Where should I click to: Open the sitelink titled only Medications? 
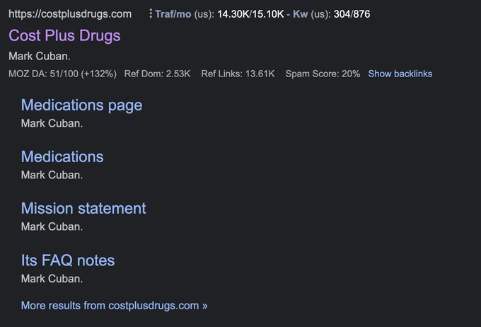point(62,156)
